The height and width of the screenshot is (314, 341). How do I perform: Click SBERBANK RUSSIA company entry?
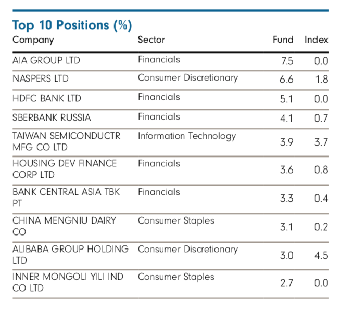click(x=52, y=117)
